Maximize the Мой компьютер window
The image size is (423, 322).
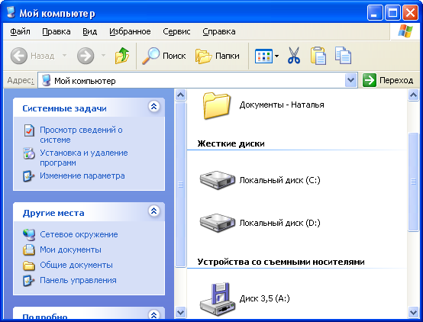392,13
